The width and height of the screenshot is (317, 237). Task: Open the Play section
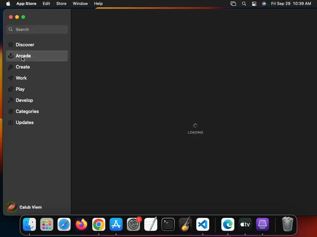pyautogui.click(x=37, y=89)
